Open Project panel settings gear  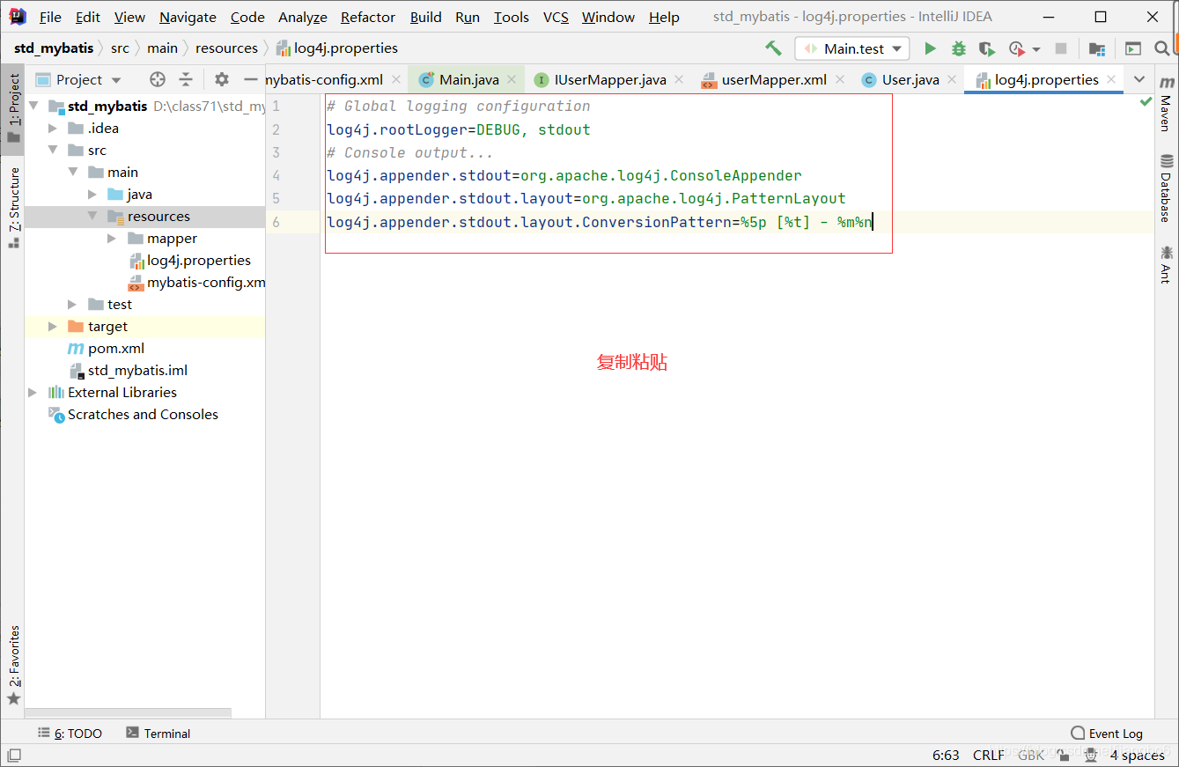point(222,79)
